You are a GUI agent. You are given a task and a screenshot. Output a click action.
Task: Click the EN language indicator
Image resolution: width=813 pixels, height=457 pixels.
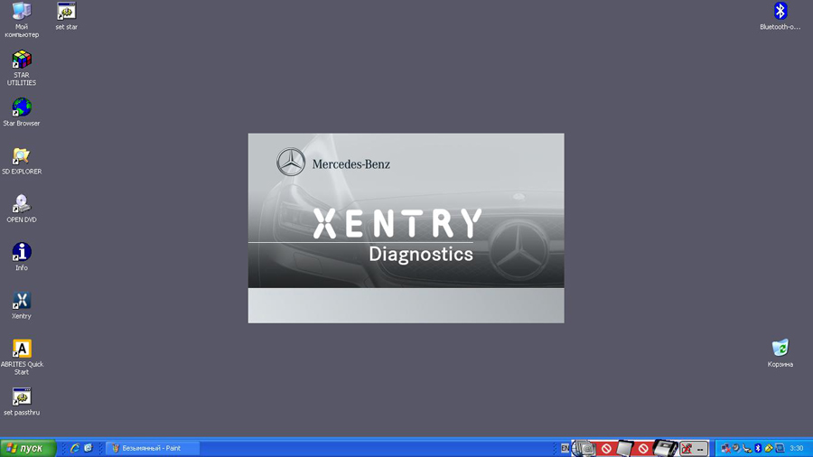565,448
